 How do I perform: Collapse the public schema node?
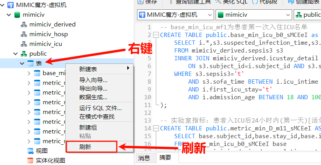click(x=16, y=54)
